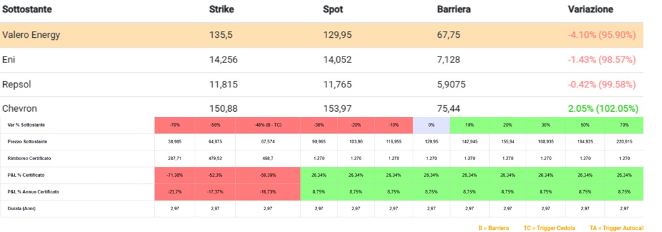Select the Eni underlying row
The image size is (662, 232).
[x=322, y=60]
